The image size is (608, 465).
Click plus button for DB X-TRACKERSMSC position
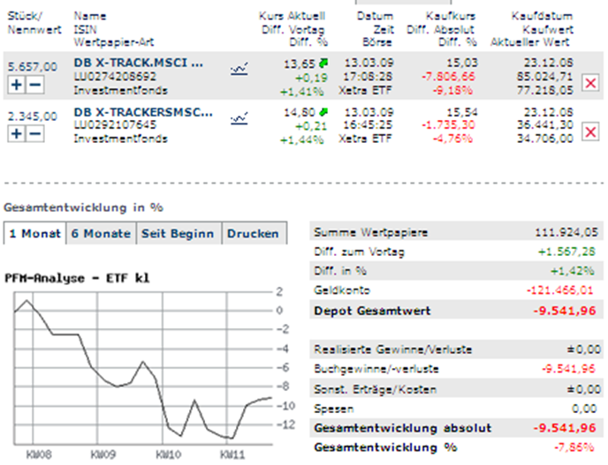pos(16,133)
